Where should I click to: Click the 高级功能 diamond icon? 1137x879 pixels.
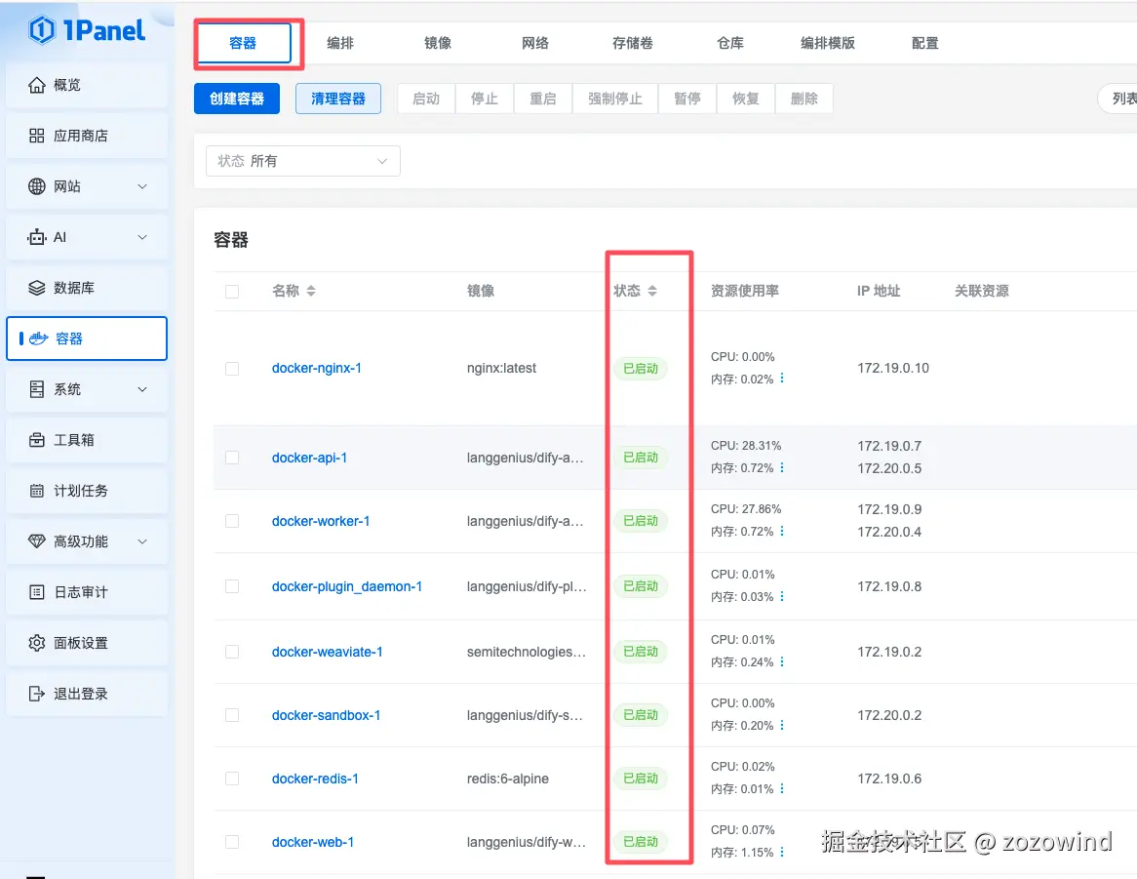click(x=36, y=541)
